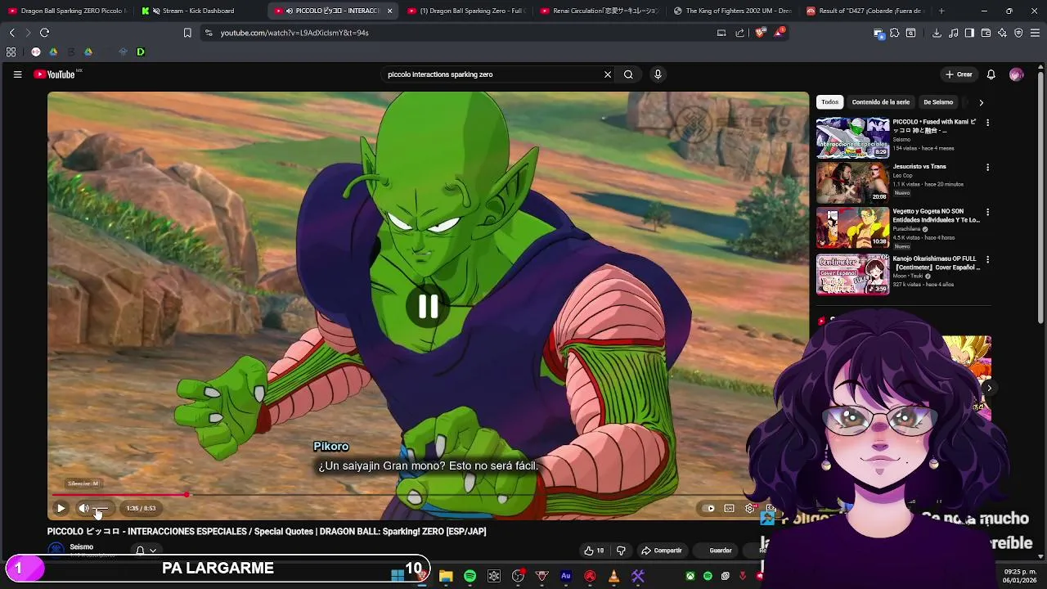Image resolution: width=1047 pixels, height=589 pixels.
Task: Open YouTube notifications bell
Action: (991, 74)
